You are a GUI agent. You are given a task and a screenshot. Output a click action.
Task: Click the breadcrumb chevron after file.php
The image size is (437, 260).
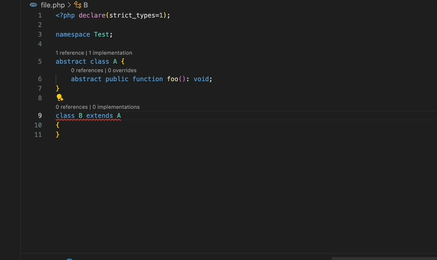coord(69,5)
